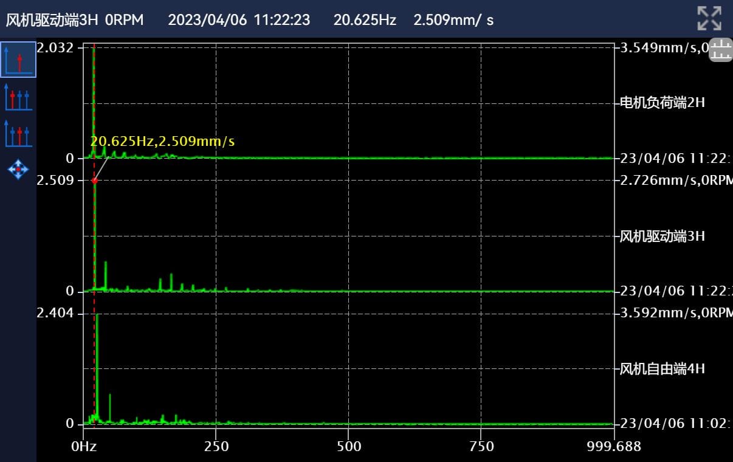Click the 2023/04/06 11:22:23 header timestamp
The height and width of the screenshot is (462, 733).
pos(239,20)
